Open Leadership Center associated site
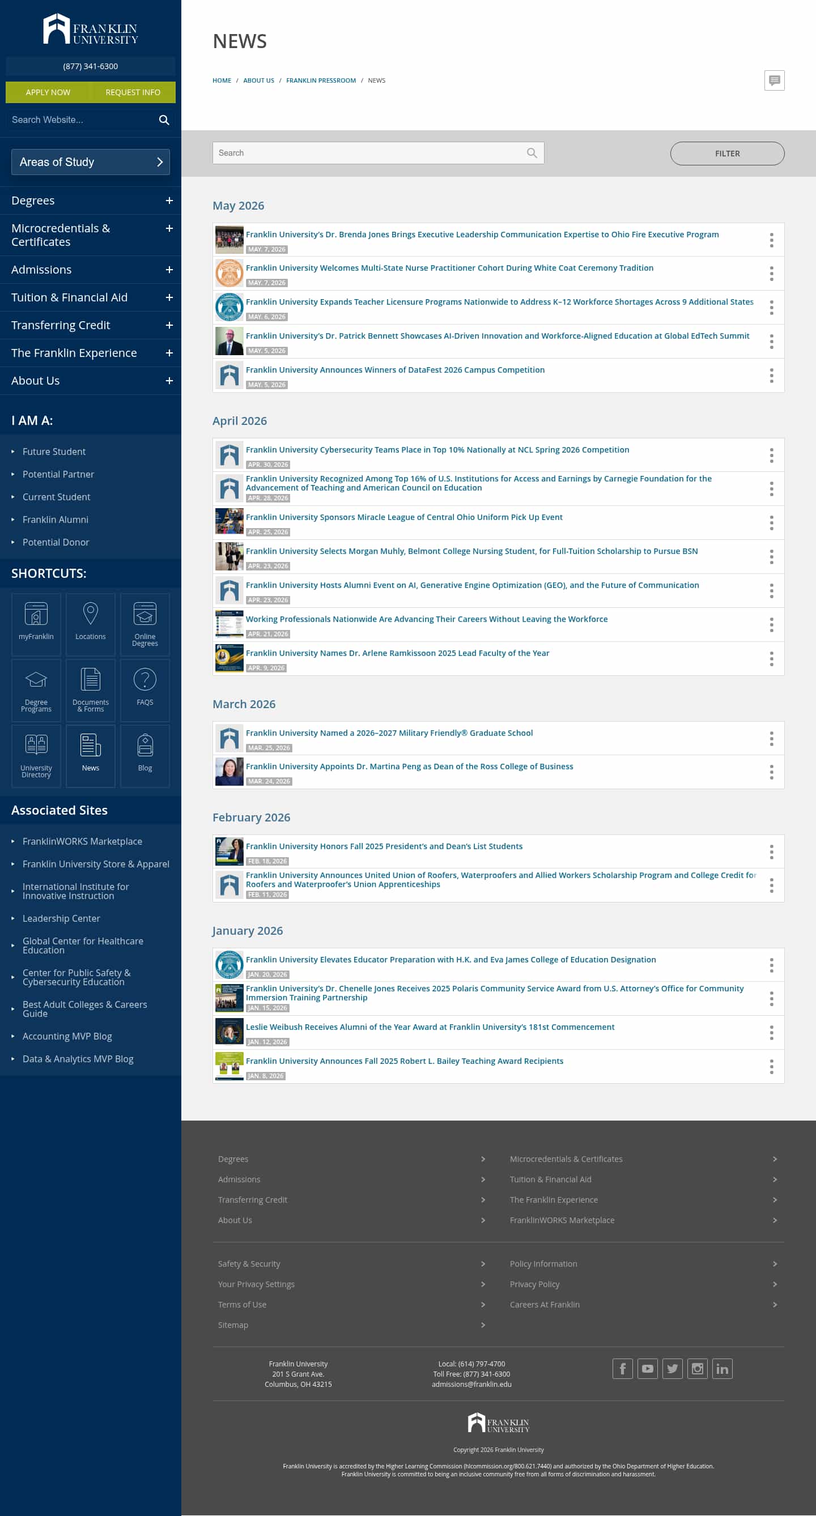This screenshot has height=1516, width=816. [x=61, y=919]
